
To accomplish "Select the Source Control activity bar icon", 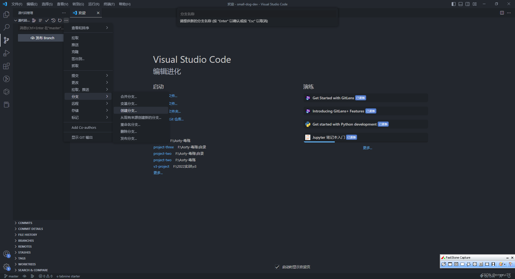I will point(6,40).
